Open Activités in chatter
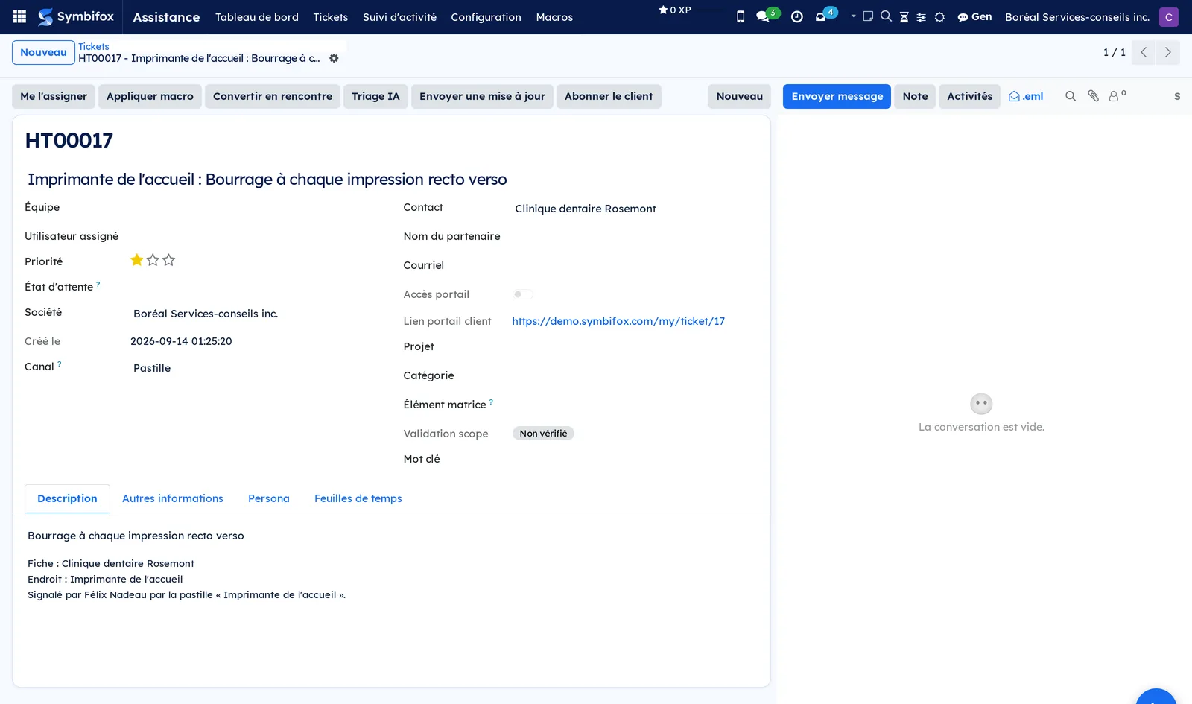Viewport: 1192px width, 704px height. point(969,96)
